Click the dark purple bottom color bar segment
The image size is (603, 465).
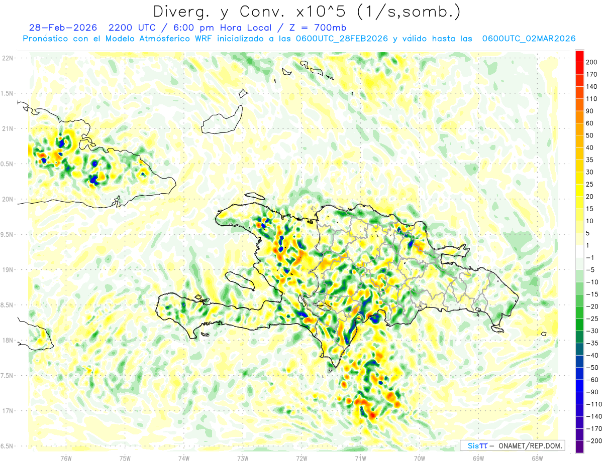point(579,447)
